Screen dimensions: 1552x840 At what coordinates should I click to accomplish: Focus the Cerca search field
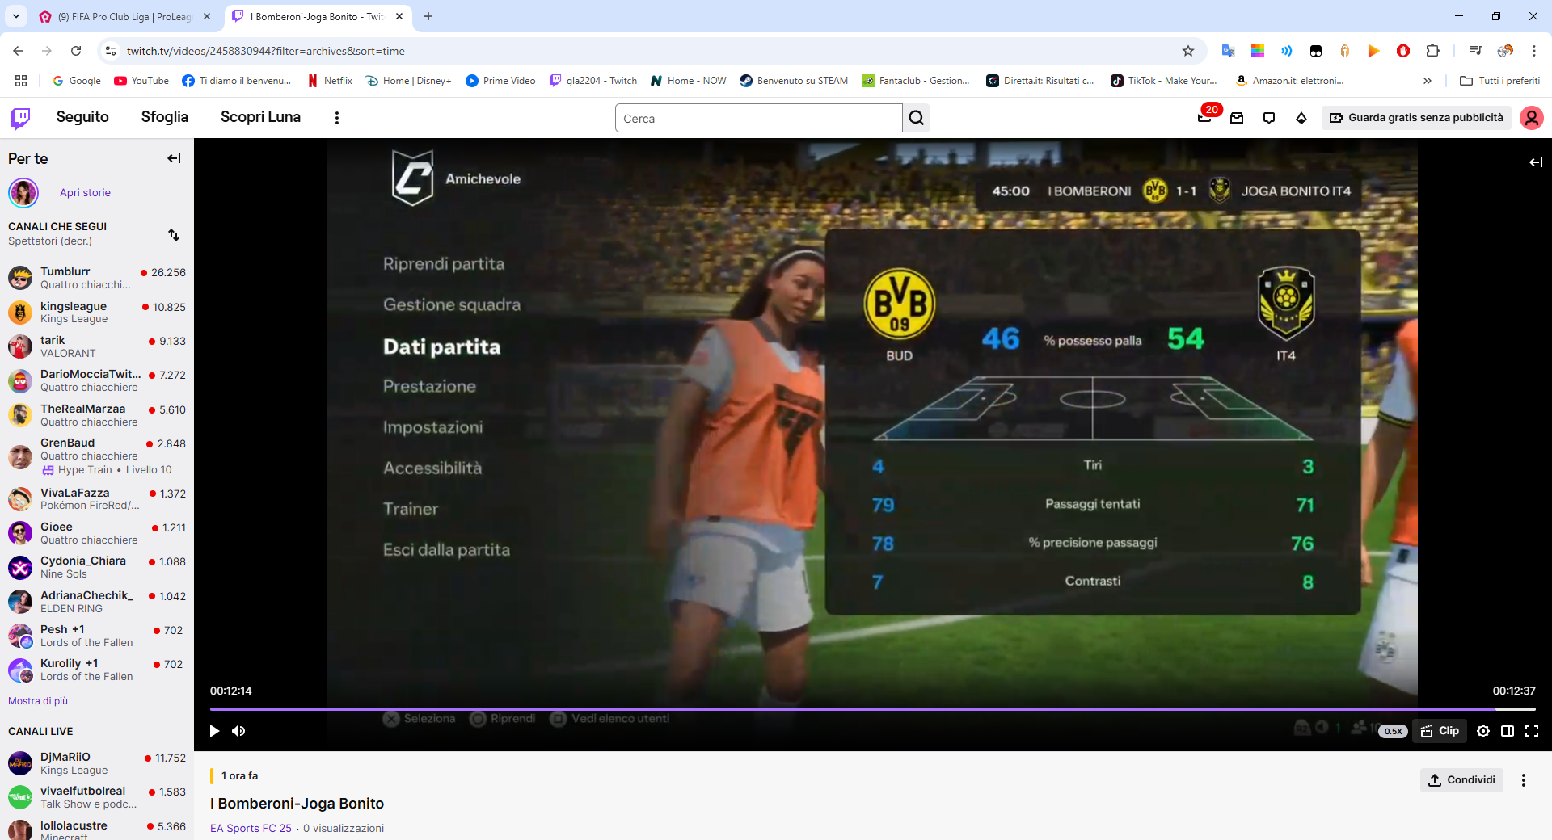point(758,118)
